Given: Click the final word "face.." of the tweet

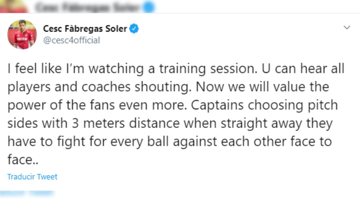Looking at the screenshot, I should (22, 160).
